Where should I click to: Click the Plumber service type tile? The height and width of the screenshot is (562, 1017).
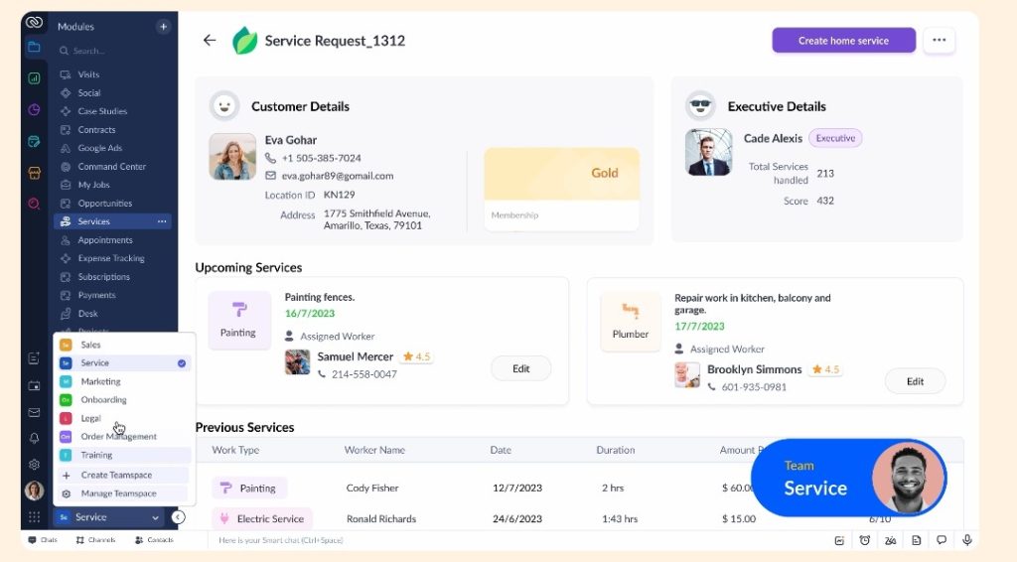(x=630, y=322)
